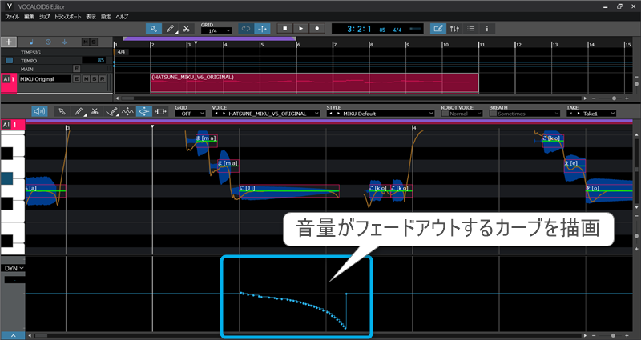Enable the BREATH checkbox

point(493,114)
